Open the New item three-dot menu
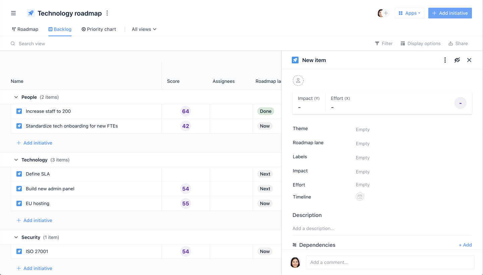Screen dimensions: 483x275 [x=445, y=60]
